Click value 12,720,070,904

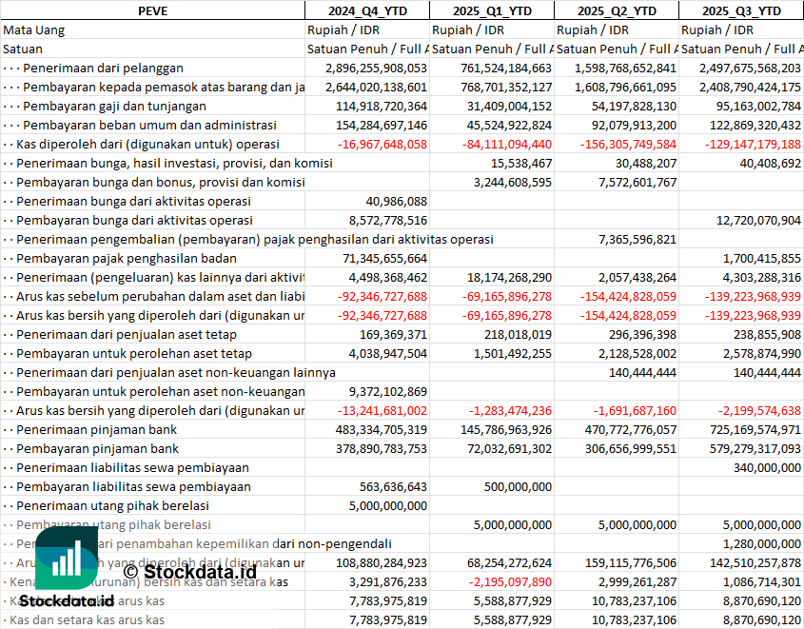[x=758, y=220]
